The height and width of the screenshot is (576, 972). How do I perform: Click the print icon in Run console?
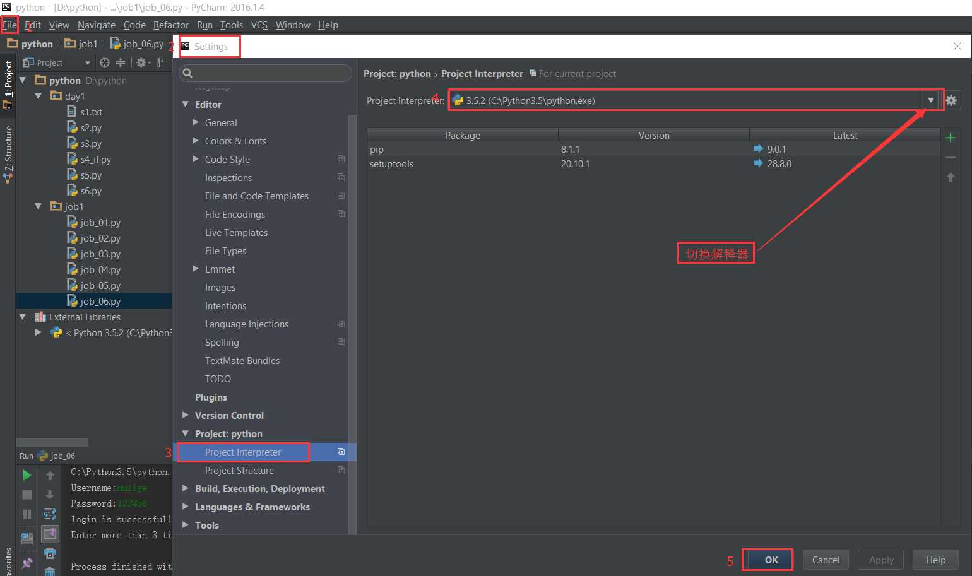50,553
